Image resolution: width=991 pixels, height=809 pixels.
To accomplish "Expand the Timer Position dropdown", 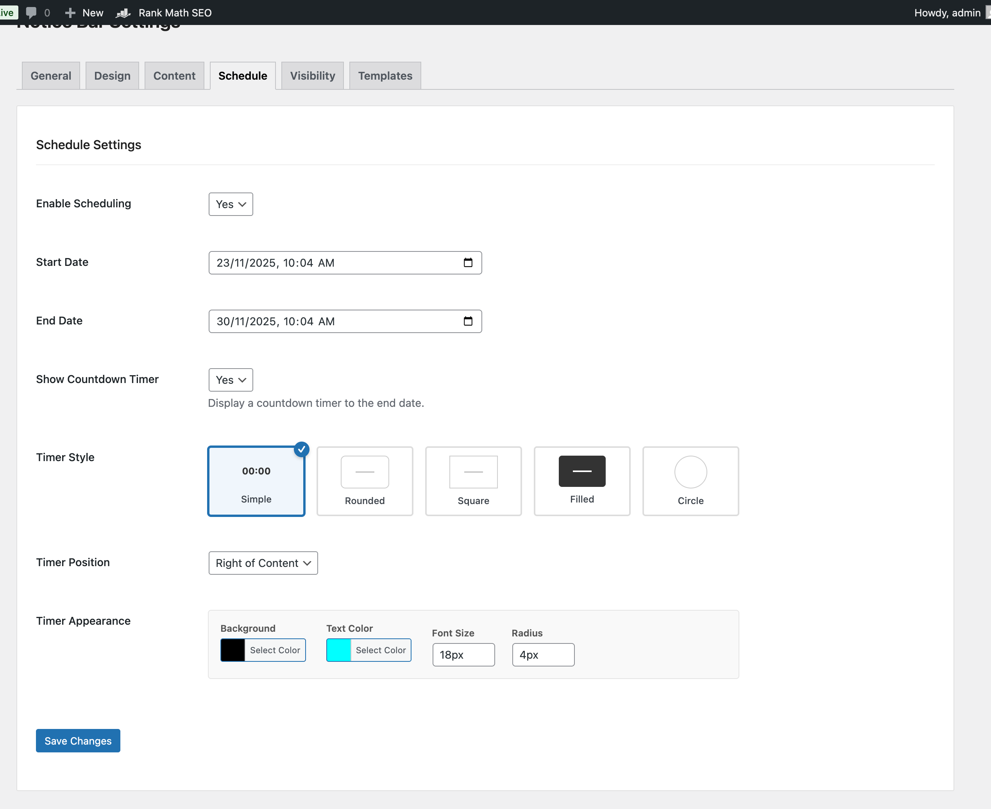I will (x=263, y=563).
